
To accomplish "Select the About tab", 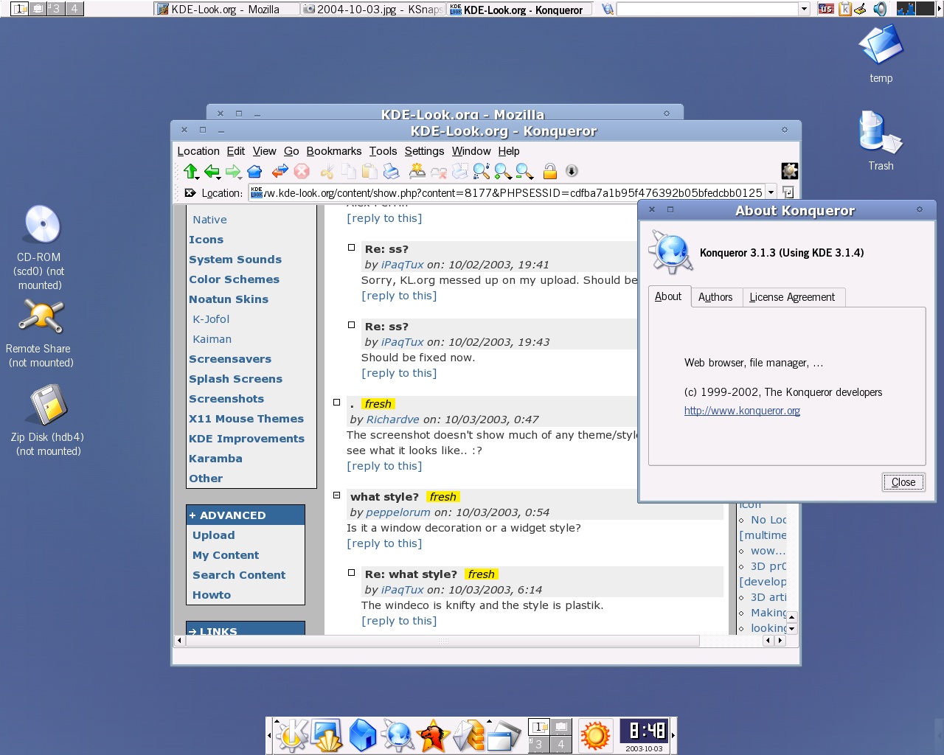I will coord(668,296).
